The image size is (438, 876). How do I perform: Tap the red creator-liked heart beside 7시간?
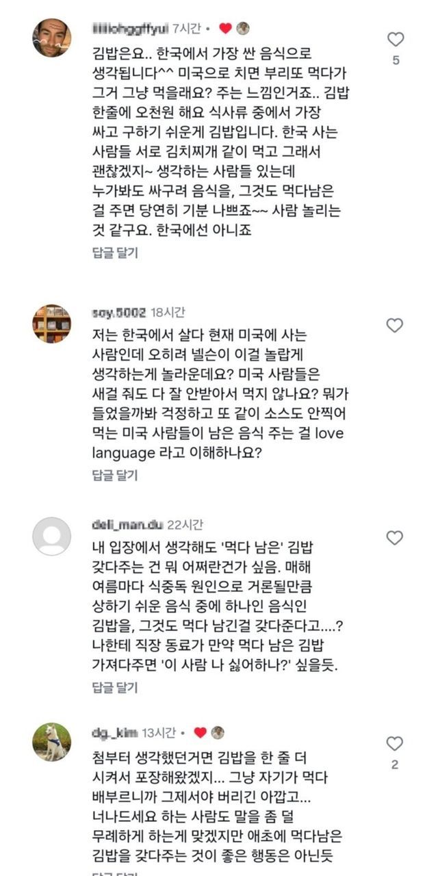coord(224,28)
